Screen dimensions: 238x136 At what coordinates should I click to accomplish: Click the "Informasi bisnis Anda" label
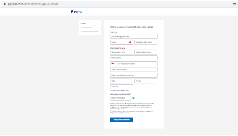pos(118,48)
